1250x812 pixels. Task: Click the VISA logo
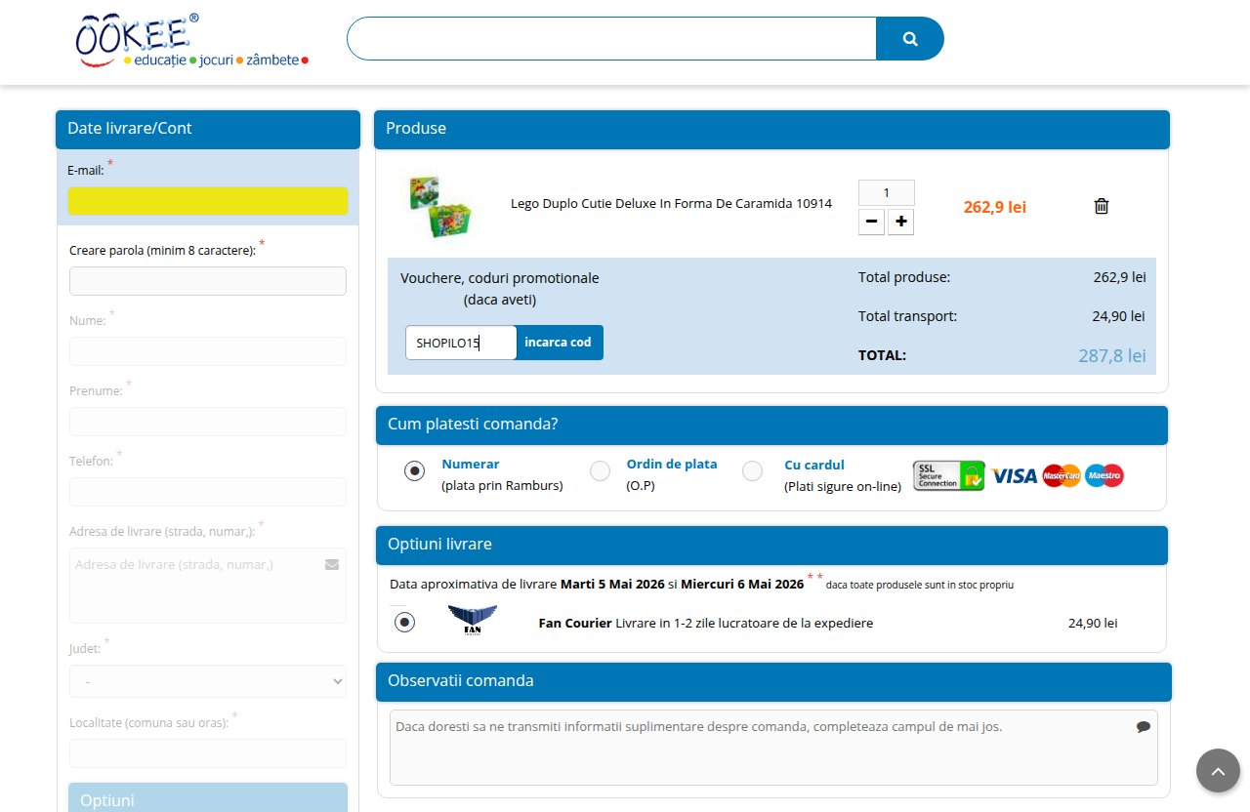1014,475
